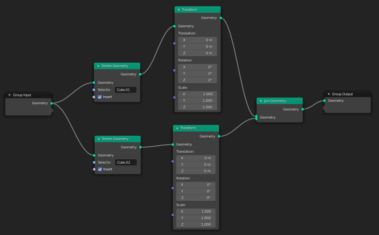Select the Join Geometry node by its header
Viewport: 379px width, 235px height.
click(280, 101)
